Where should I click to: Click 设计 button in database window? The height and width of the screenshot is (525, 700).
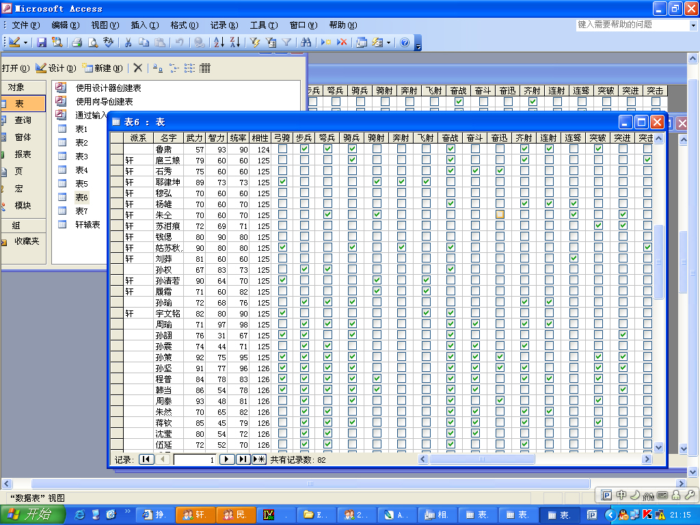click(x=55, y=68)
